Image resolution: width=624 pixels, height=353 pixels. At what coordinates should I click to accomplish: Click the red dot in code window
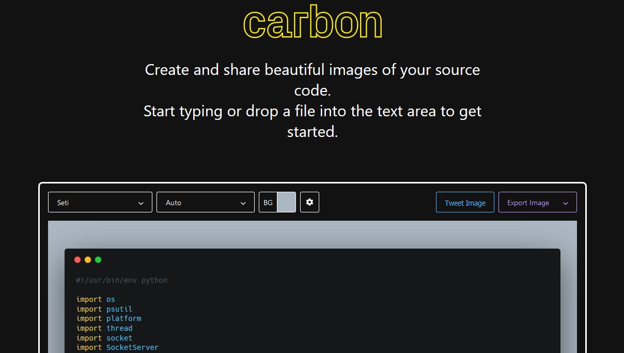[77, 260]
